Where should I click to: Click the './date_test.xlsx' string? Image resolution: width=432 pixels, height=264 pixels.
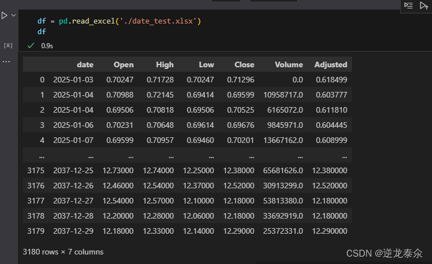click(158, 21)
